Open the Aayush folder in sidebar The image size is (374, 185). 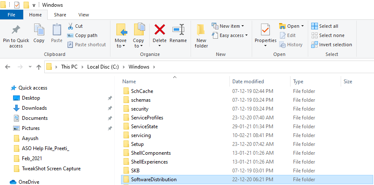click(x=26, y=138)
